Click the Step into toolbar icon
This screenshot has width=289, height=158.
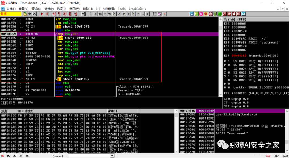[x=54, y=14]
